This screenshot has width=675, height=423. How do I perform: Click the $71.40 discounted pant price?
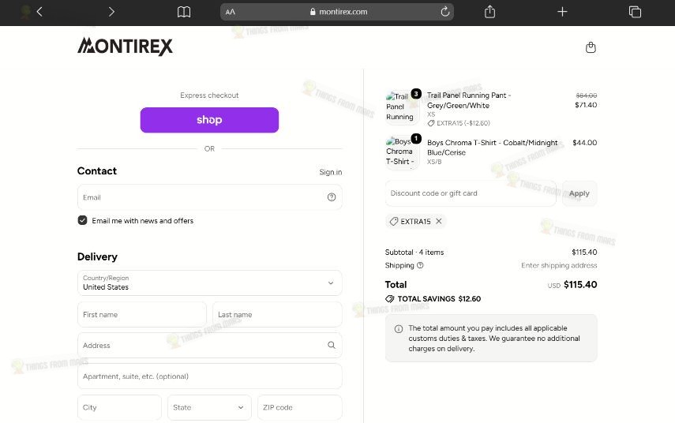coord(586,105)
